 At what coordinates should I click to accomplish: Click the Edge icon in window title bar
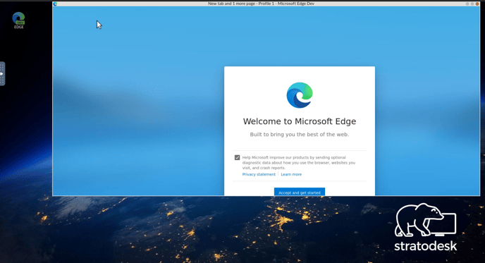click(55, 4)
